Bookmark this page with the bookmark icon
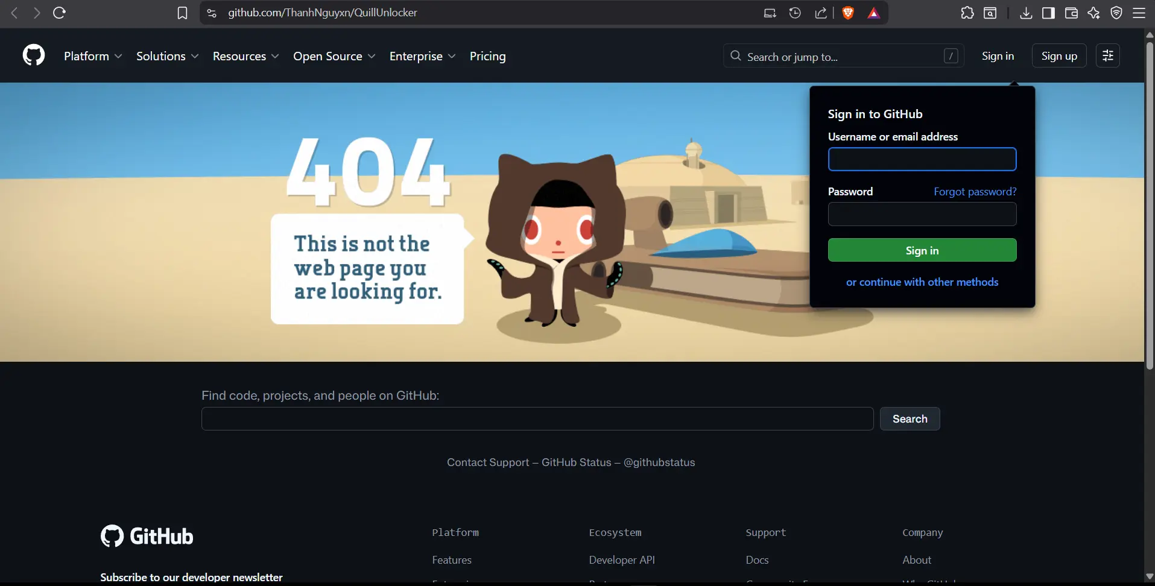 182,13
